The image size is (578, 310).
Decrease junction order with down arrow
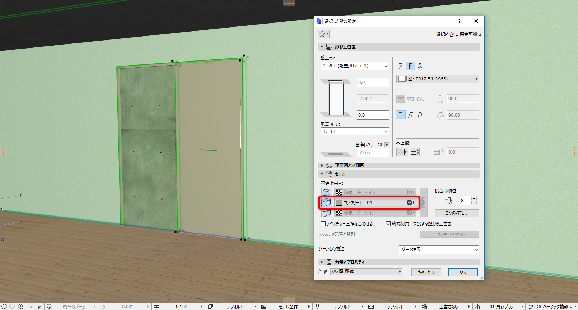coord(474,202)
